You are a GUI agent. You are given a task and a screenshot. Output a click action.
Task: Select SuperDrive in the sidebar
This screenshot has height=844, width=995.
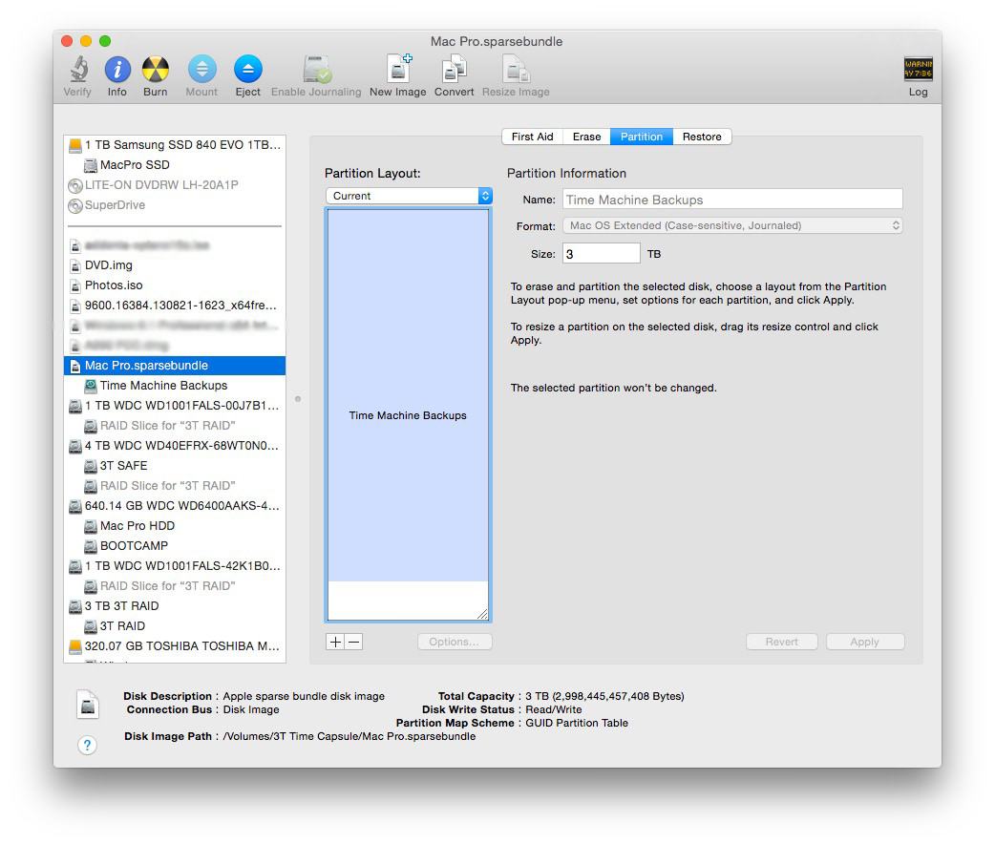coord(175,205)
